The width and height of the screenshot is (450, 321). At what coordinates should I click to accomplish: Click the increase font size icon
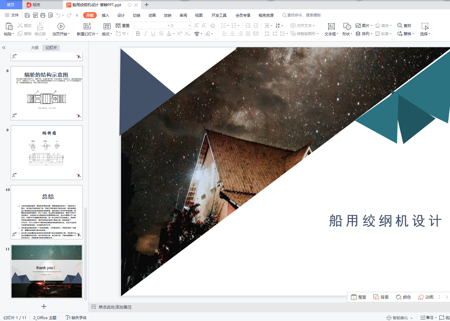(196, 25)
